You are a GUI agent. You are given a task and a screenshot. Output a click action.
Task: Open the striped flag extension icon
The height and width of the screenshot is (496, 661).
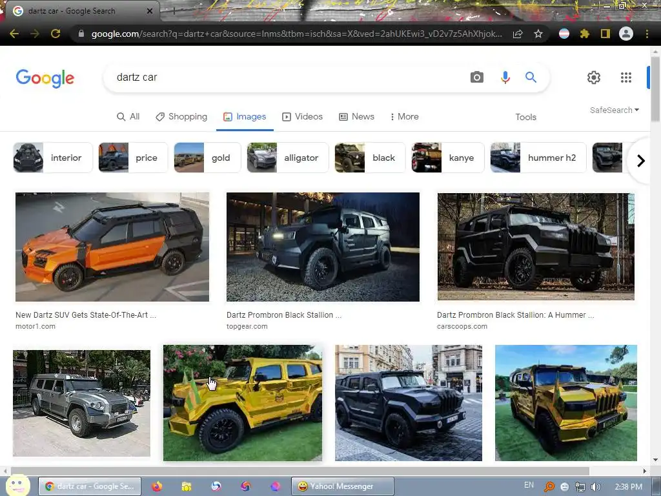(x=564, y=34)
